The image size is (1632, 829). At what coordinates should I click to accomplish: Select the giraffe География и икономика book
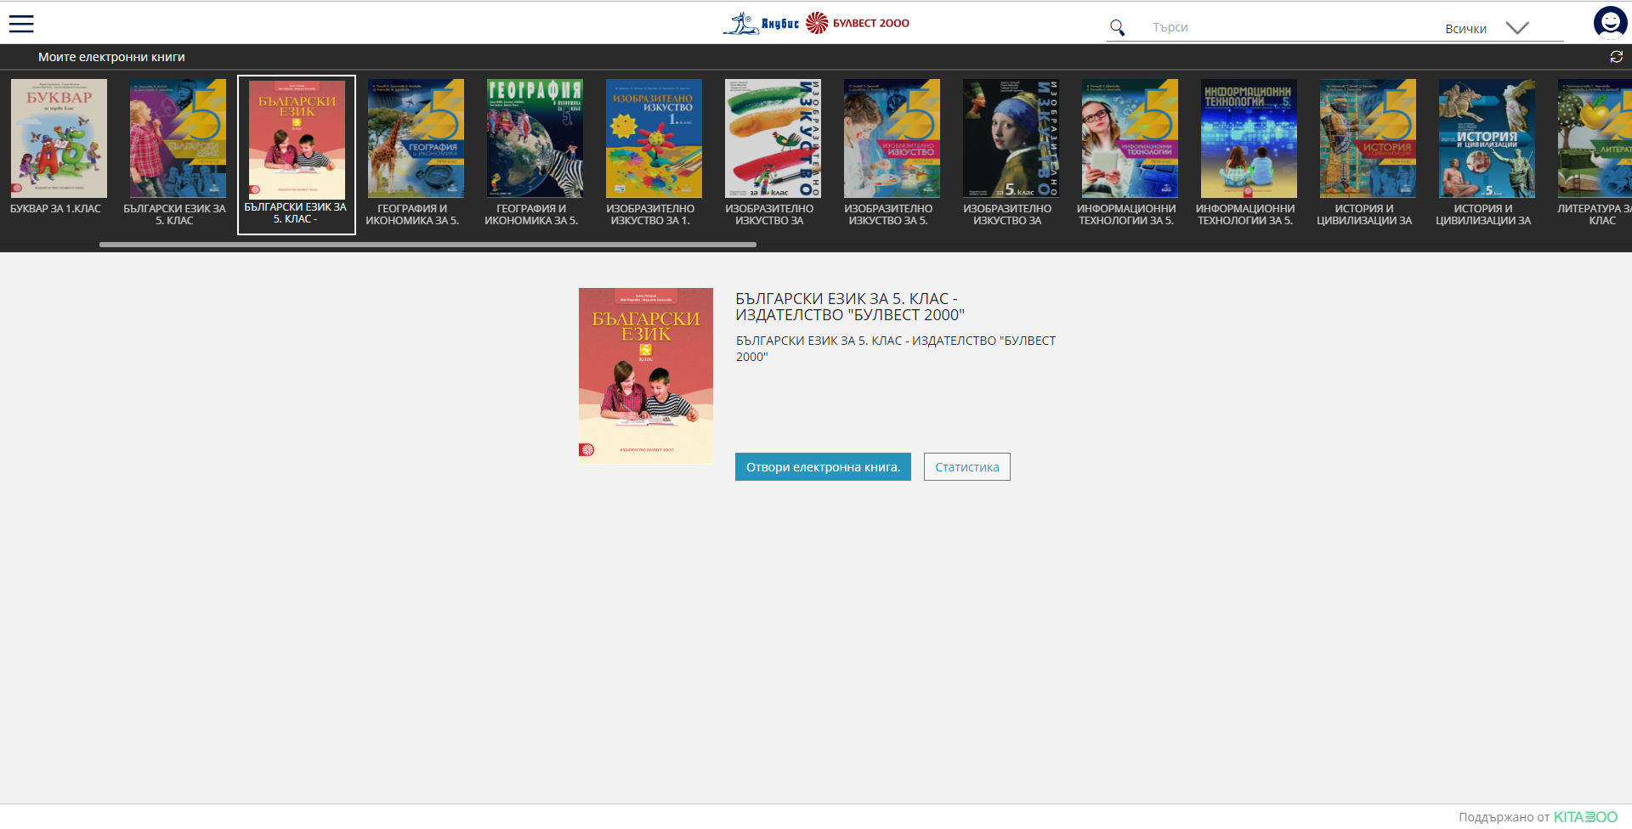tap(416, 138)
